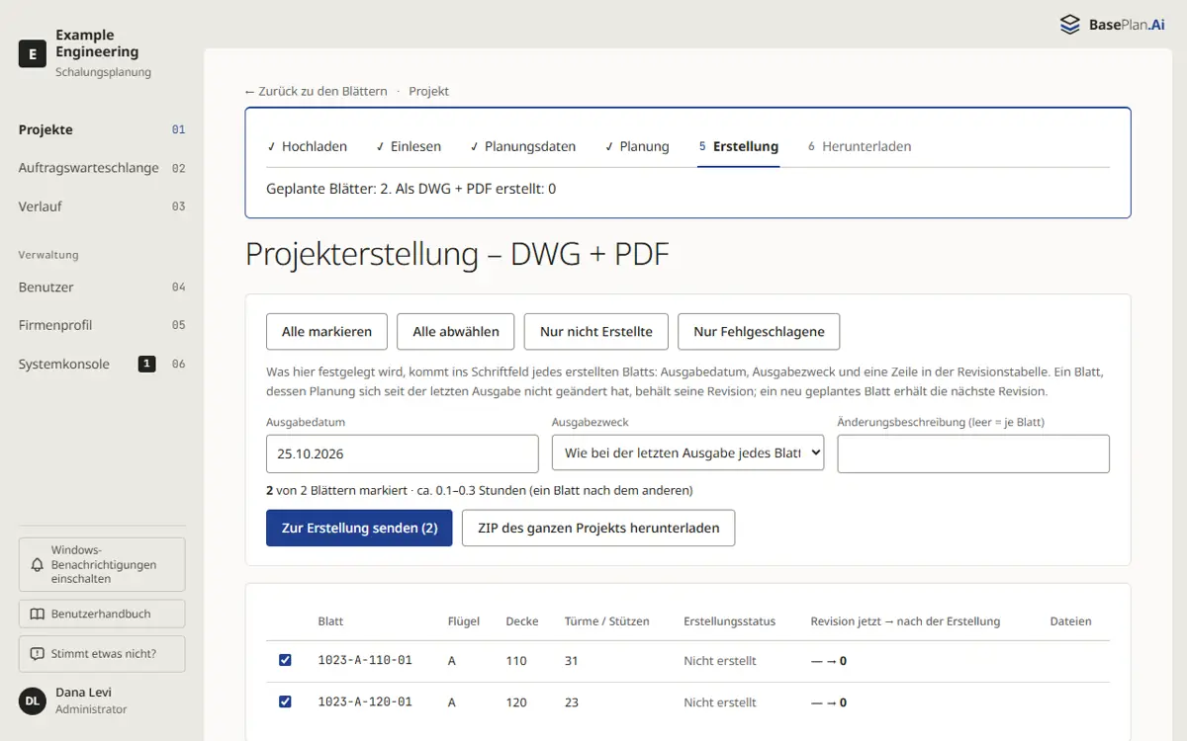
Task: Click the Dana Levi user name
Action: click(83, 692)
